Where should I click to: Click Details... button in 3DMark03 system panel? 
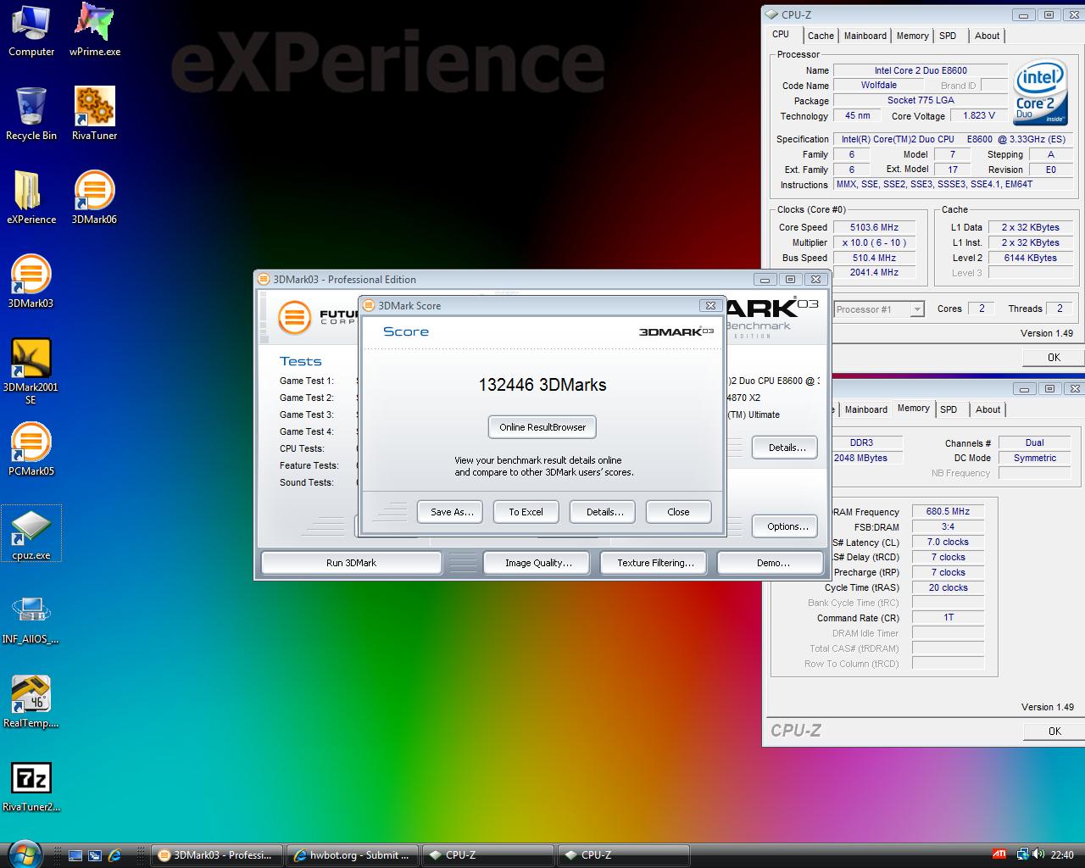click(x=786, y=448)
